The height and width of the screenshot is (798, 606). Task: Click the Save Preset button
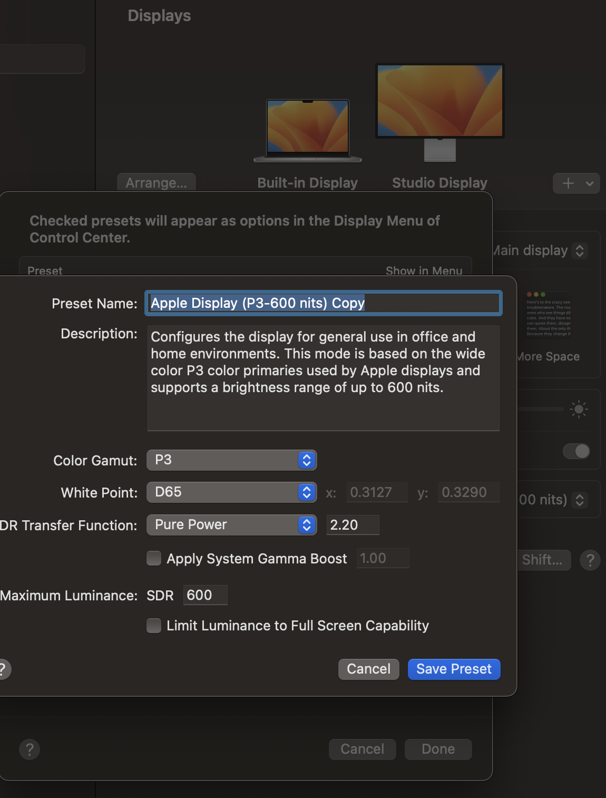(x=454, y=669)
